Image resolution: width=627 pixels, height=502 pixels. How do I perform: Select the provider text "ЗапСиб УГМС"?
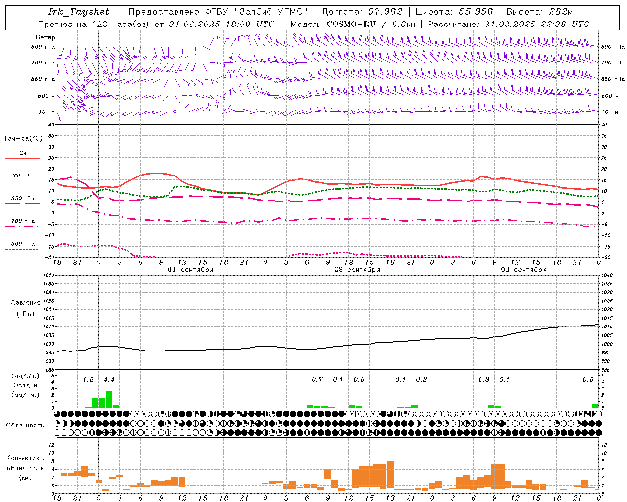point(271,12)
